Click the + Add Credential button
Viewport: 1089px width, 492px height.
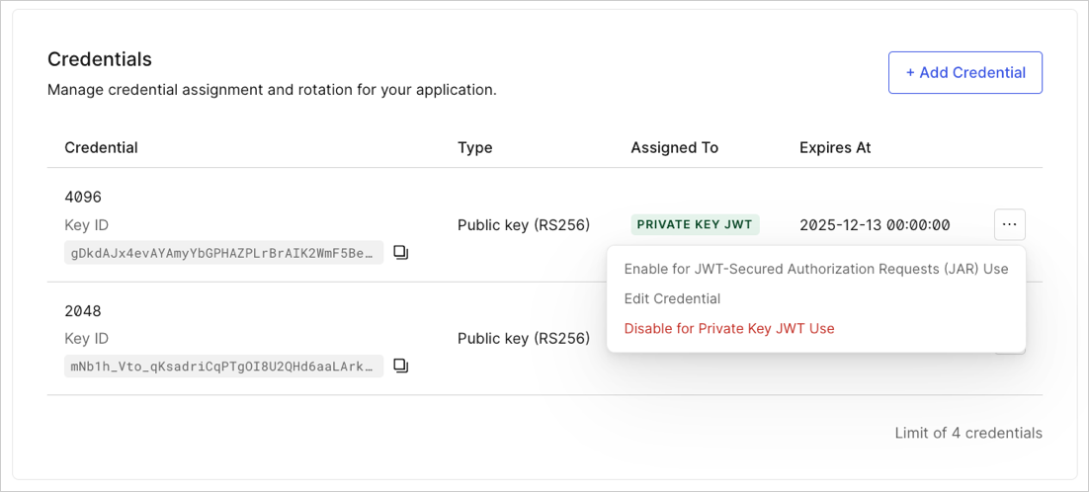[x=965, y=72]
